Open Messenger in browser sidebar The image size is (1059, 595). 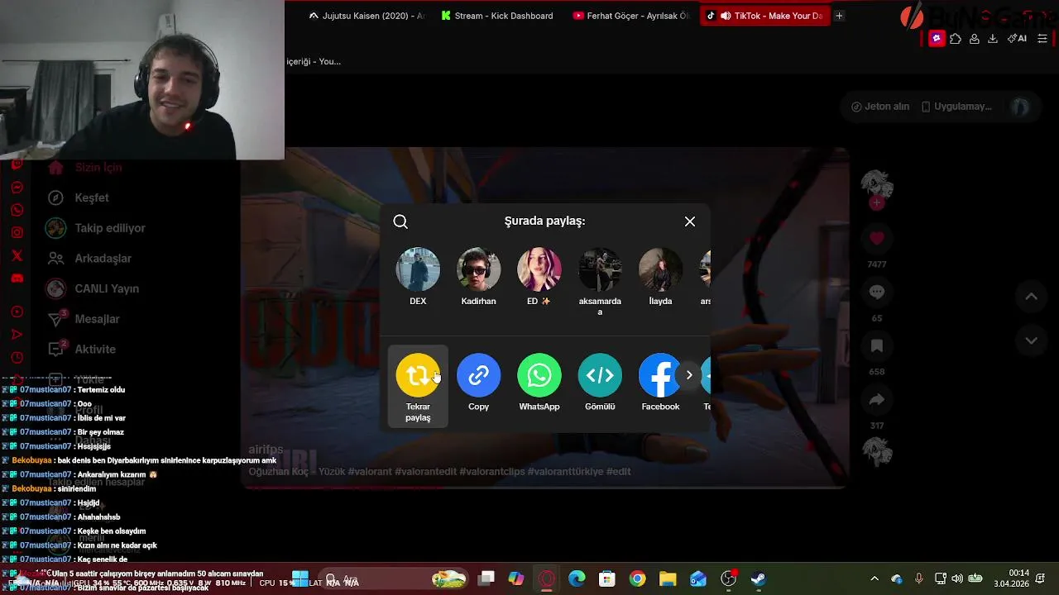pyautogui.click(x=17, y=188)
